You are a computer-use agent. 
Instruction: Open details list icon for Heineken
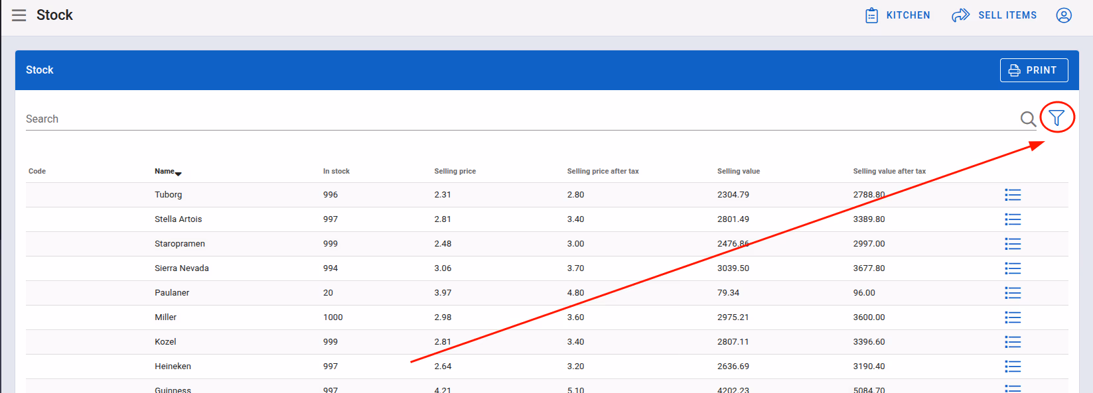tap(1013, 366)
